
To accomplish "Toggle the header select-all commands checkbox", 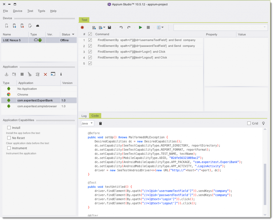I will click(x=90, y=34).
